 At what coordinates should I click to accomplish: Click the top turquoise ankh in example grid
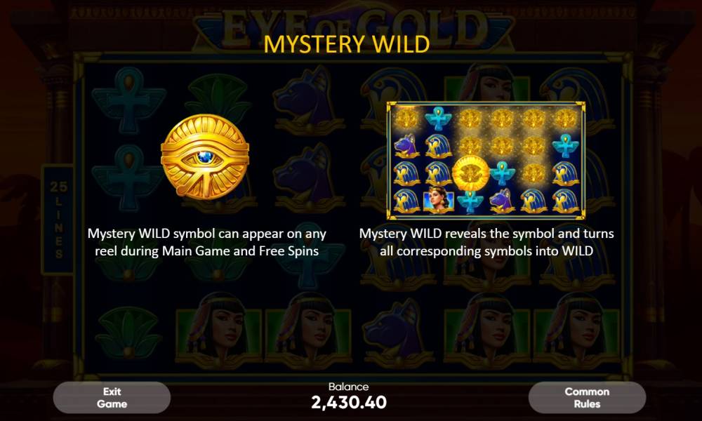[438, 119]
